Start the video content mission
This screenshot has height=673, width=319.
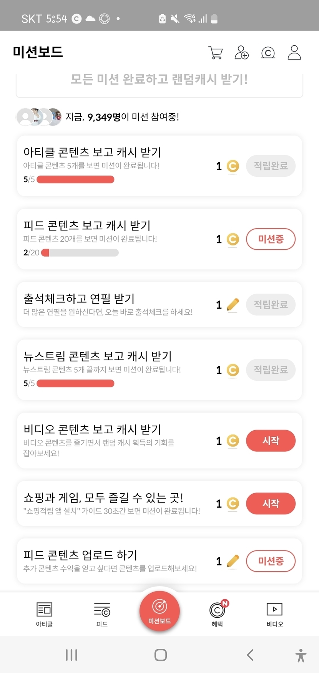point(271,441)
